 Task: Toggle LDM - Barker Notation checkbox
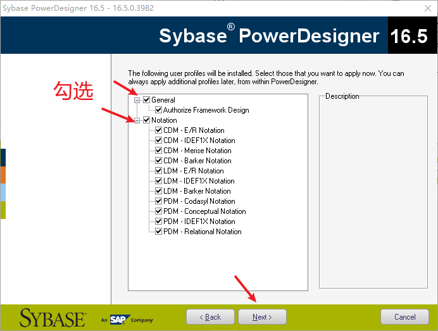pyautogui.click(x=159, y=190)
